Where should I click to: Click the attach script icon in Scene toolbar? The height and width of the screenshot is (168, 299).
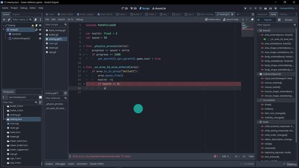pos(36,20)
